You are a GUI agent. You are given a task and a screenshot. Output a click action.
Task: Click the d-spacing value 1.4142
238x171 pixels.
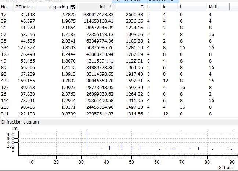point(68,68)
